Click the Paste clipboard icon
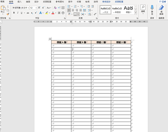 point(3,8)
